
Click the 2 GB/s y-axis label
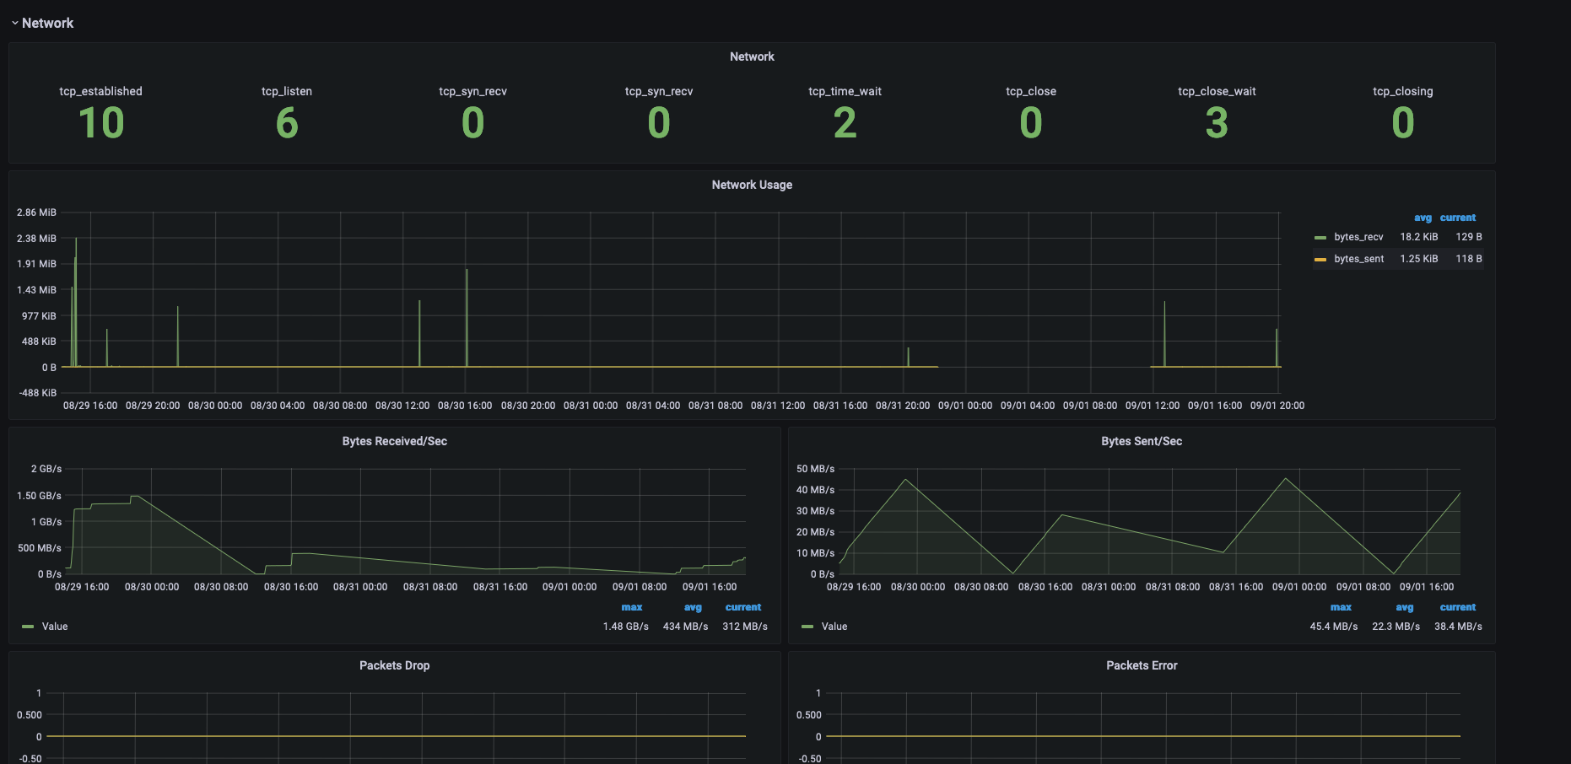(46, 469)
